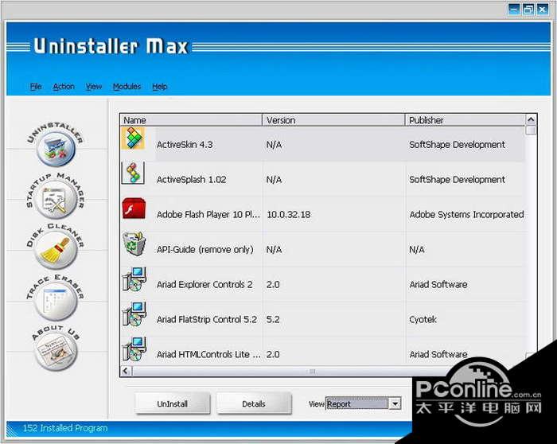This screenshot has height=444, width=557.
Task: Select the ActiveSkin 4.3 row
Action: (322, 145)
